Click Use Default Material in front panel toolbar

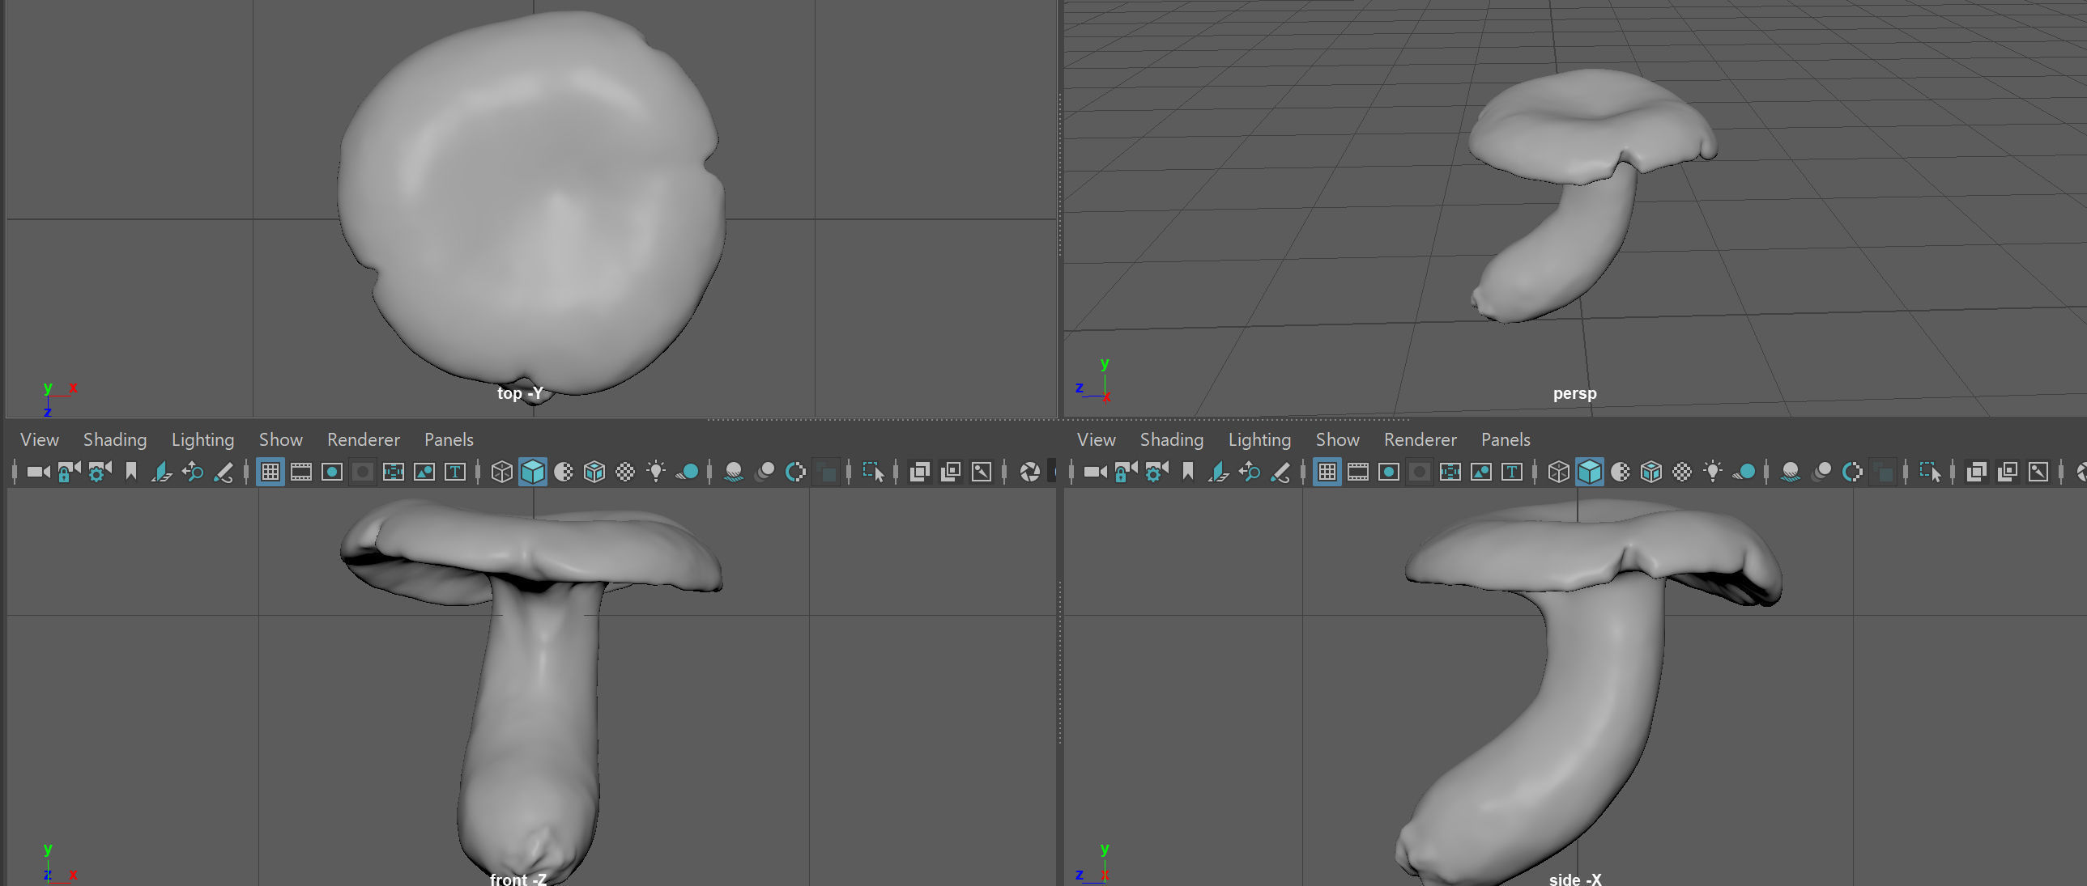point(563,472)
